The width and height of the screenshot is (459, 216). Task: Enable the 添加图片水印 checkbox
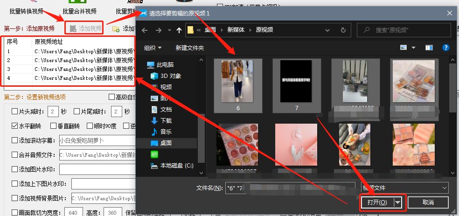pos(14,169)
